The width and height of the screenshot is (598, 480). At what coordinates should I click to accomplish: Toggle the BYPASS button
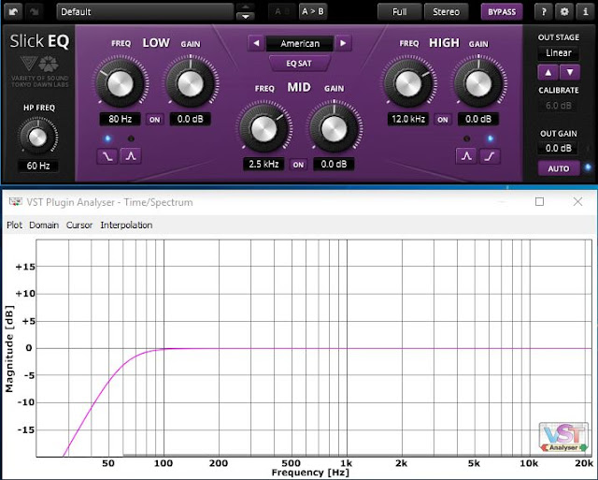click(502, 12)
